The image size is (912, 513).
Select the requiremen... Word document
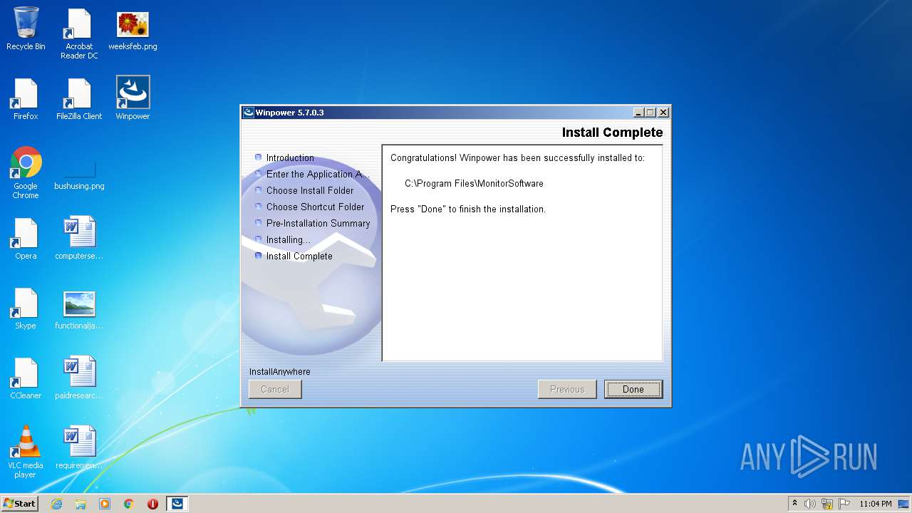(79, 447)
